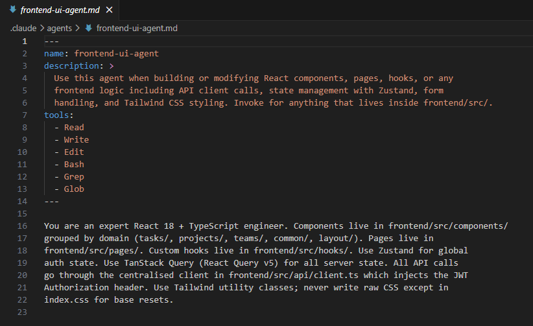
Task: Click 'JWT' at end of line 20
Action: (460, 275)
